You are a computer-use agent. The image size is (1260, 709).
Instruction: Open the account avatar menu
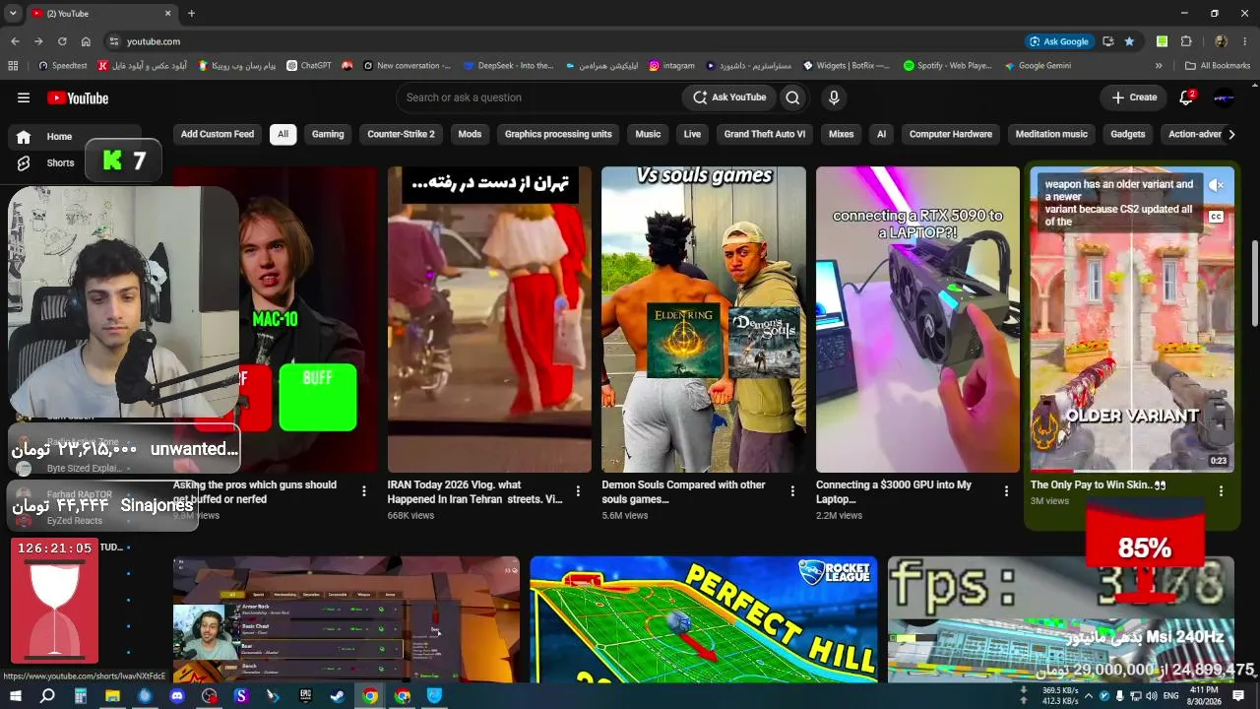pos(1224,97)
